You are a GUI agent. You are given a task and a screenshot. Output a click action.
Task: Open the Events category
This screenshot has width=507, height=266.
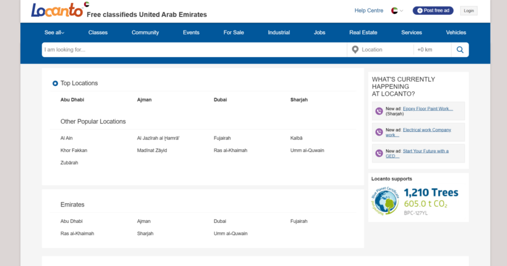pyautogui.click(x=191, y=33)
